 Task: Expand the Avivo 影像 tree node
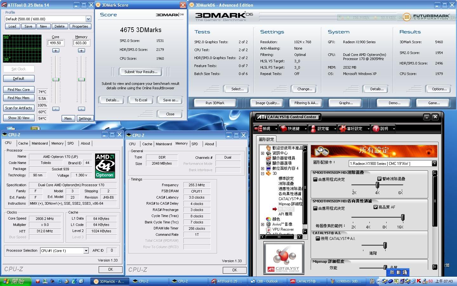pos(262,224)
